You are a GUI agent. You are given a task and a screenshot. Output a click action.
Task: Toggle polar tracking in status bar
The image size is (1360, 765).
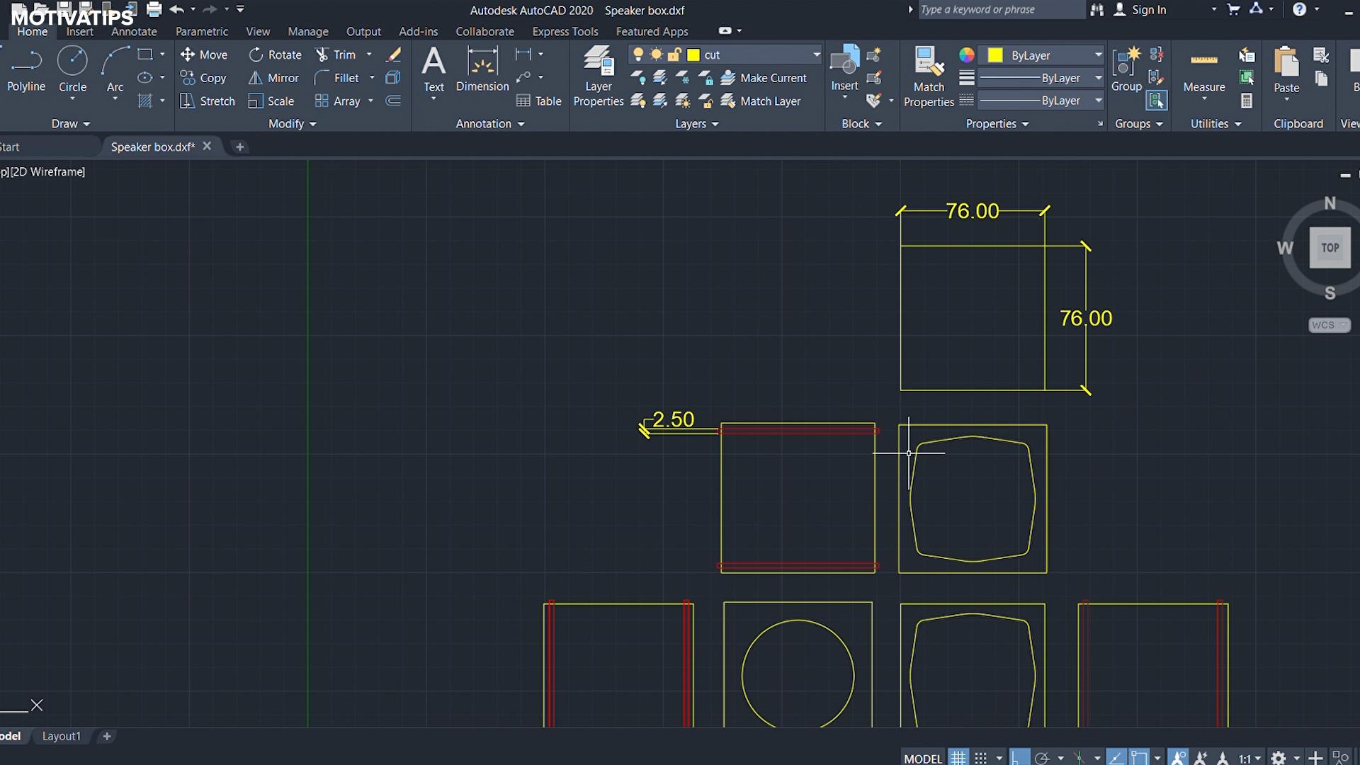coord(1042,758)
